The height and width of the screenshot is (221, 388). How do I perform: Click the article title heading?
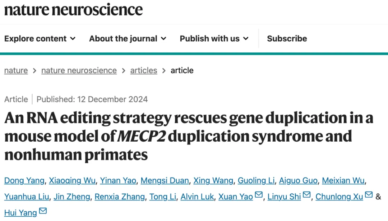click(189, 137)
